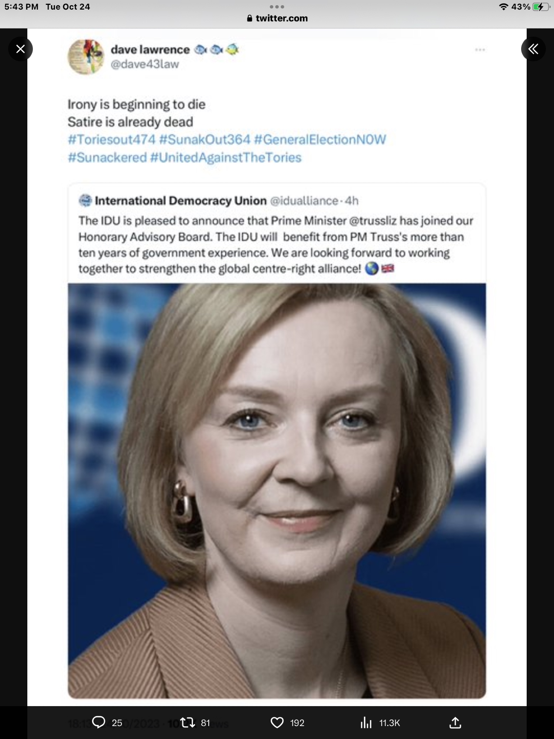Like the tweet with heart icon

coord(277,722)
